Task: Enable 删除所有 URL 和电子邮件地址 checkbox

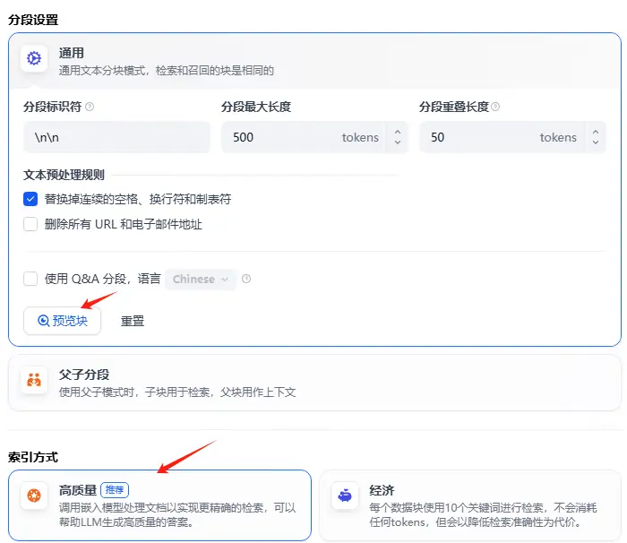Action: (30, 224)
